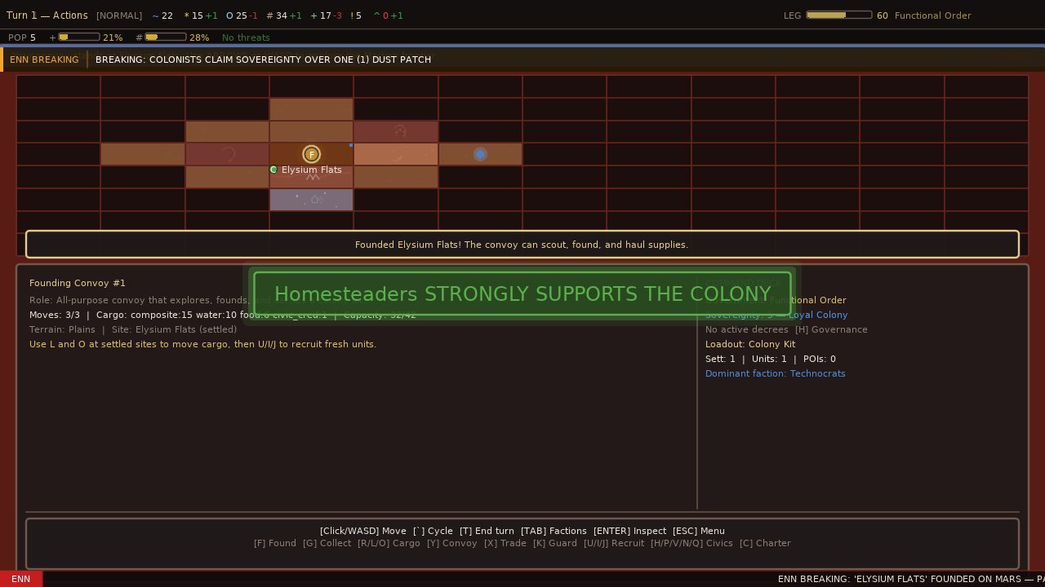Click the legitimacy progress bar
The image size is (1045, 587).
tap(838, 15)
